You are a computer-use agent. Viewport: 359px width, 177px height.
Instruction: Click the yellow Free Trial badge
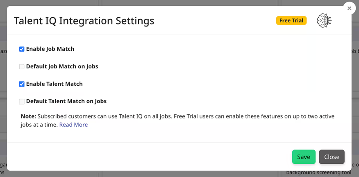[x=291, y=20]
